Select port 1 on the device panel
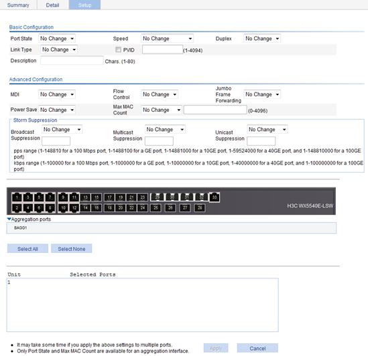Screen dimensions: 368x356 pyautogui.click(x=17, y=197)
